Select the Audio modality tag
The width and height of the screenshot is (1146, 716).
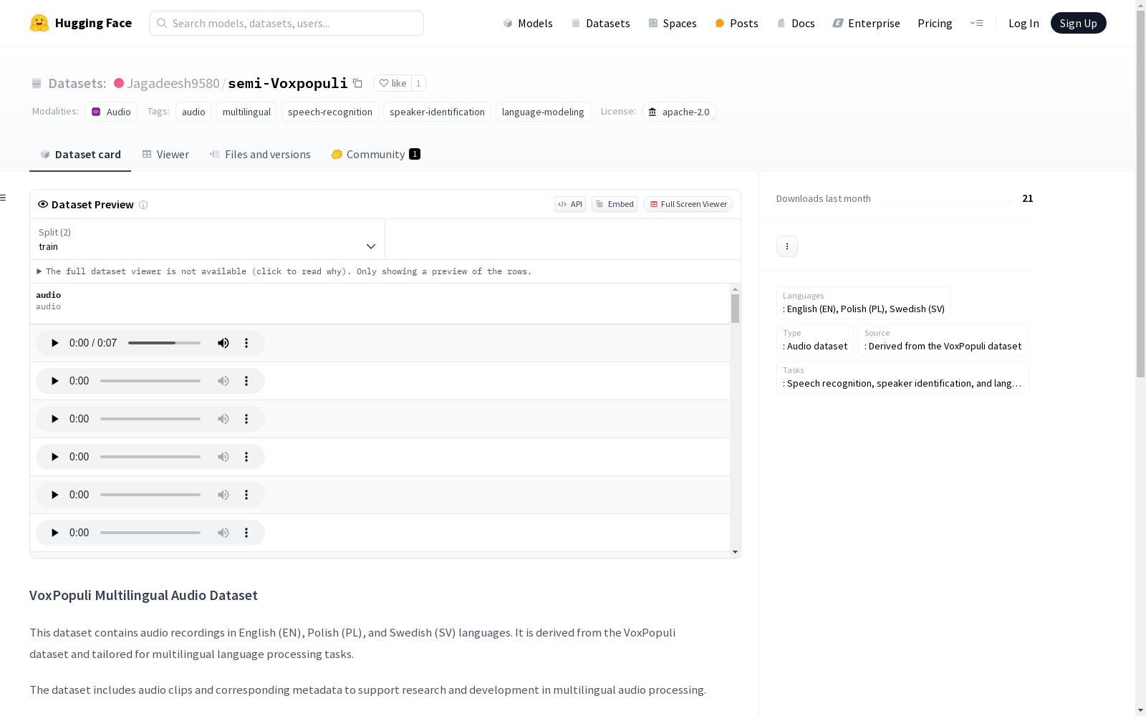[x=111, y=112]
